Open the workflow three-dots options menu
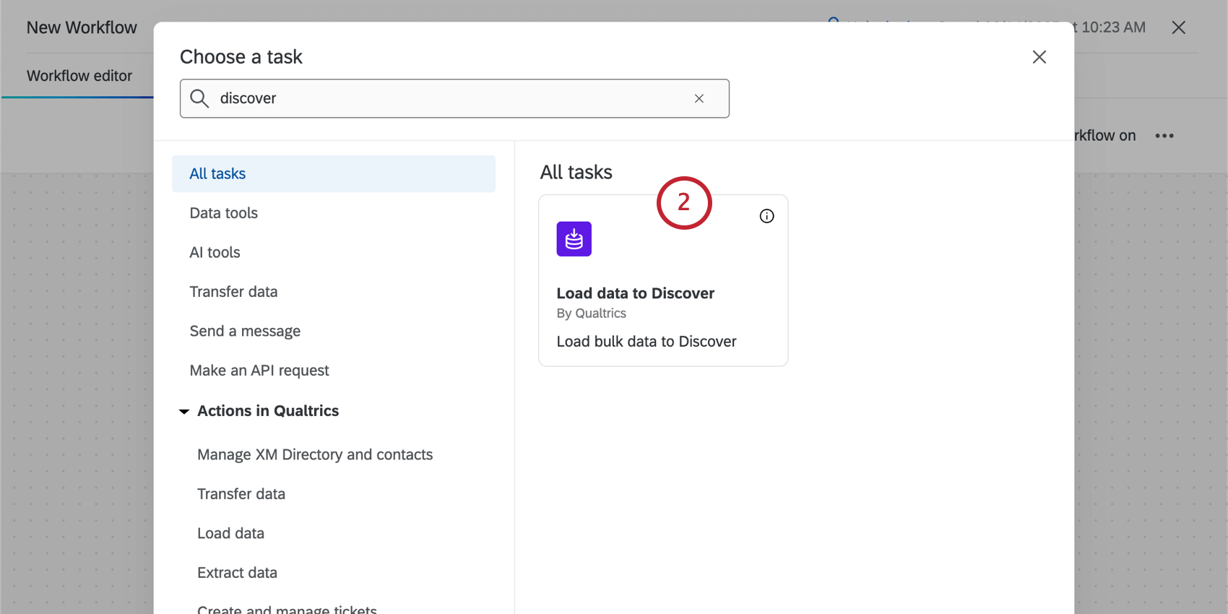The image size is (1228, 614). pyautogui.click(x=1164, y=136)
